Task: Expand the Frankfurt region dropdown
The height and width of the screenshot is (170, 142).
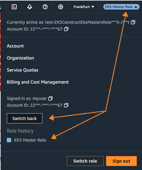Action: [x=84, y=7]
